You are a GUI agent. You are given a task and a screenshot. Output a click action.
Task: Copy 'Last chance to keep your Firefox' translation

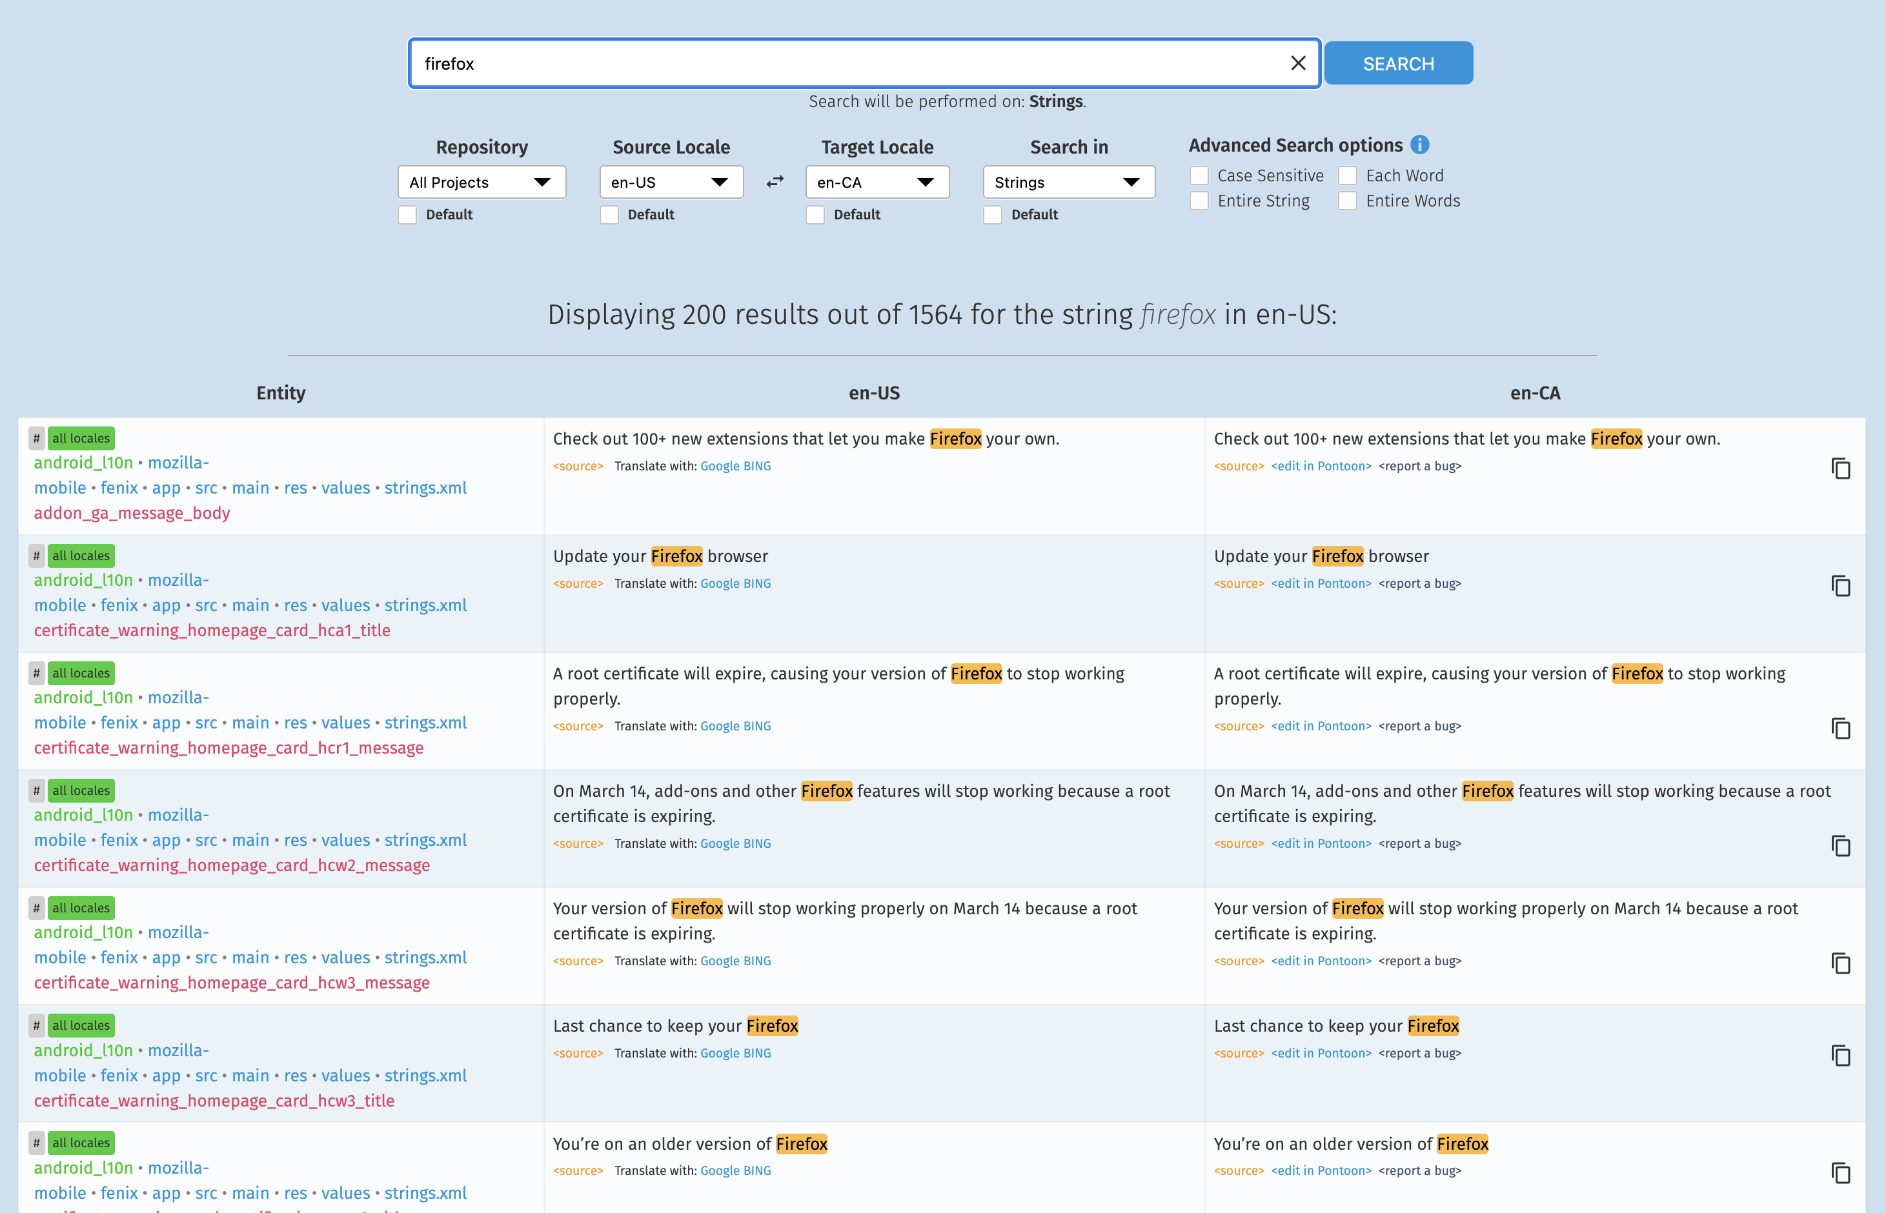1840,1056
